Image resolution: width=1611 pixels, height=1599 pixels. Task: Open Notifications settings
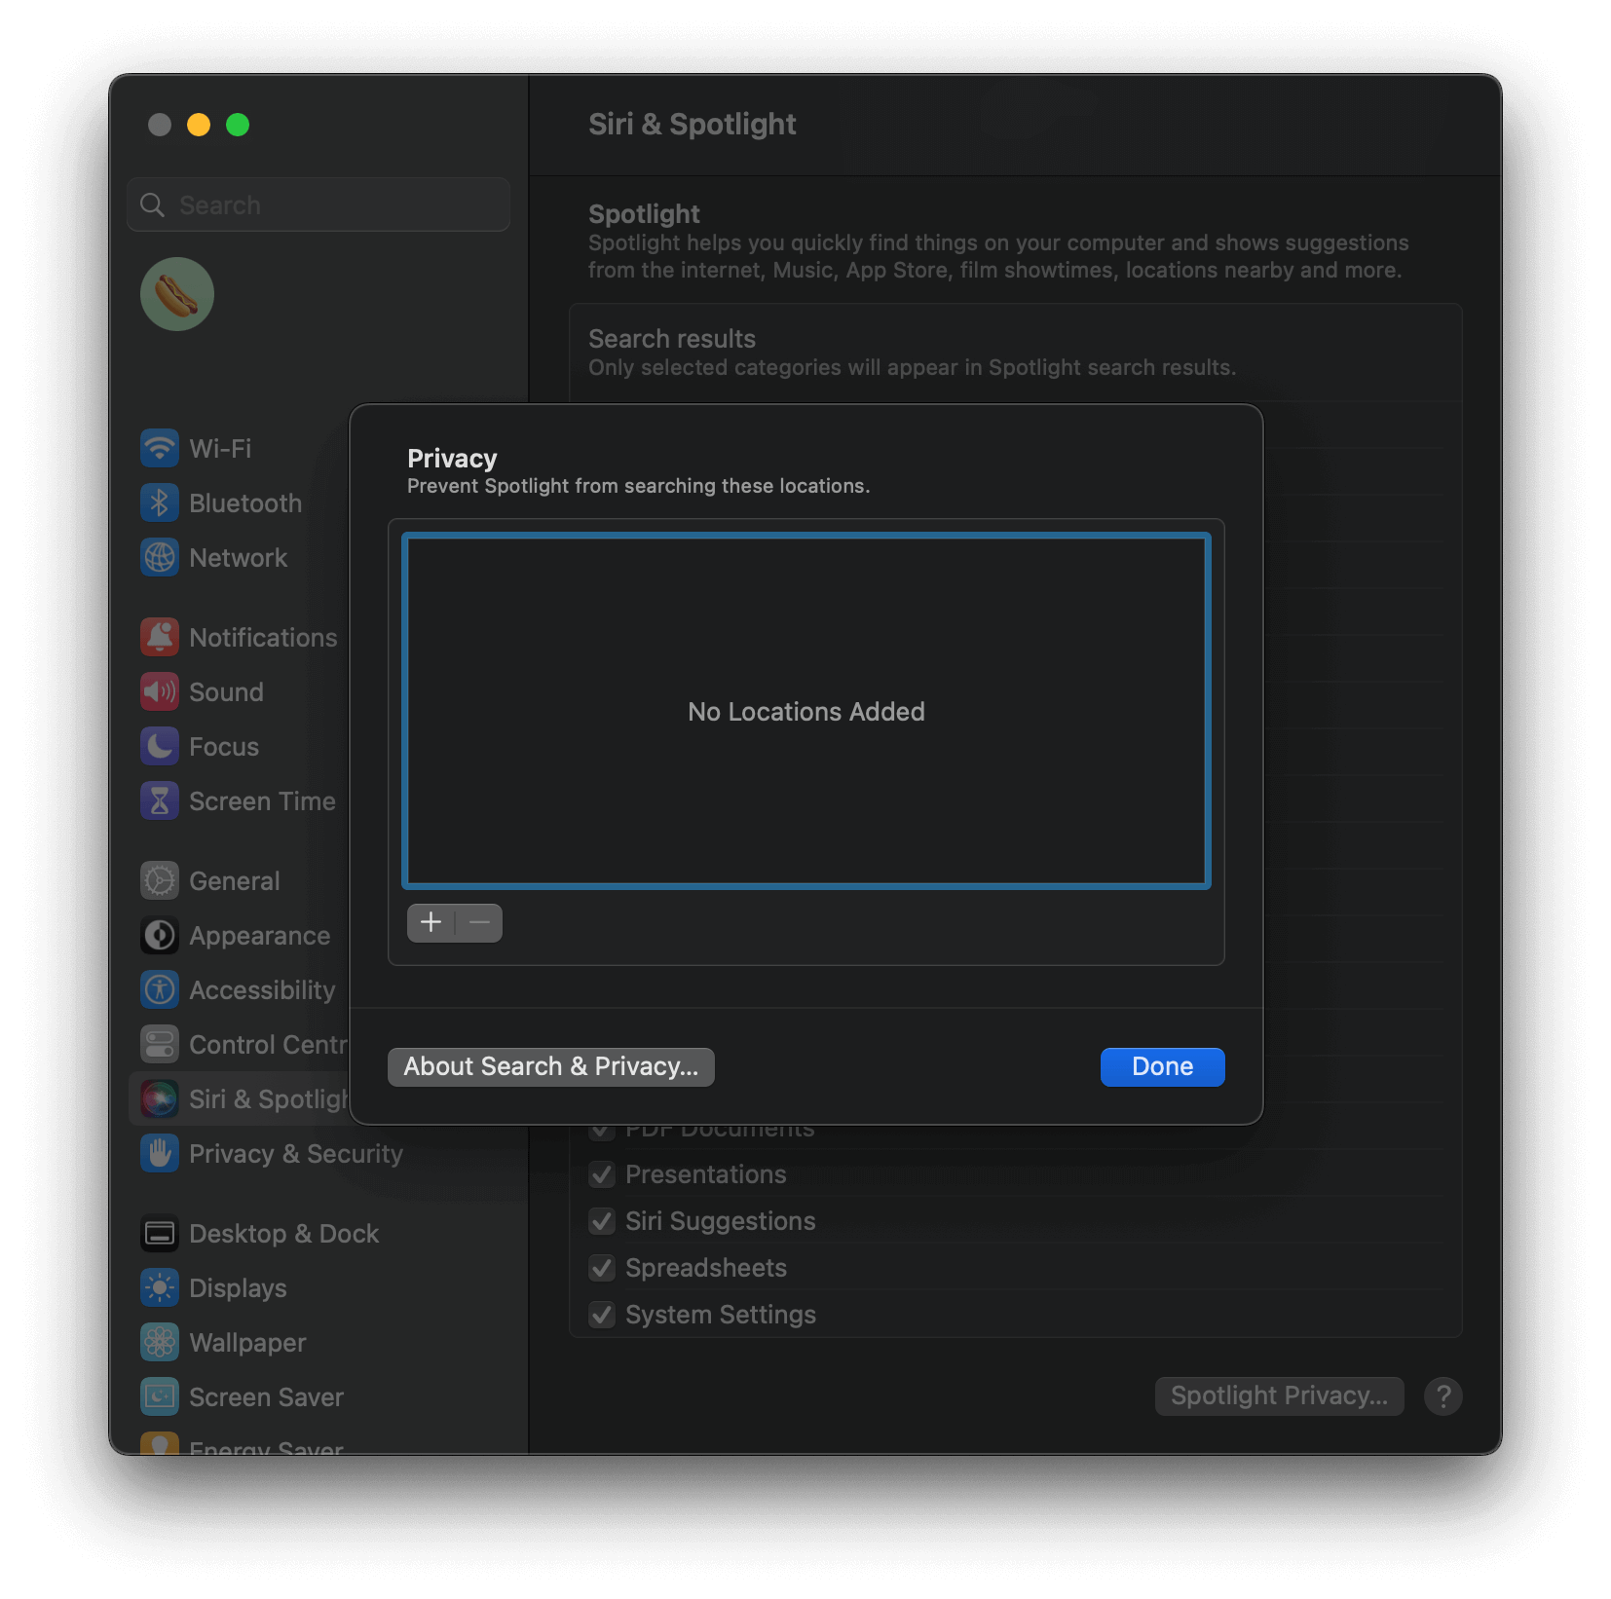pyautogui.click(x=263, y=637)
